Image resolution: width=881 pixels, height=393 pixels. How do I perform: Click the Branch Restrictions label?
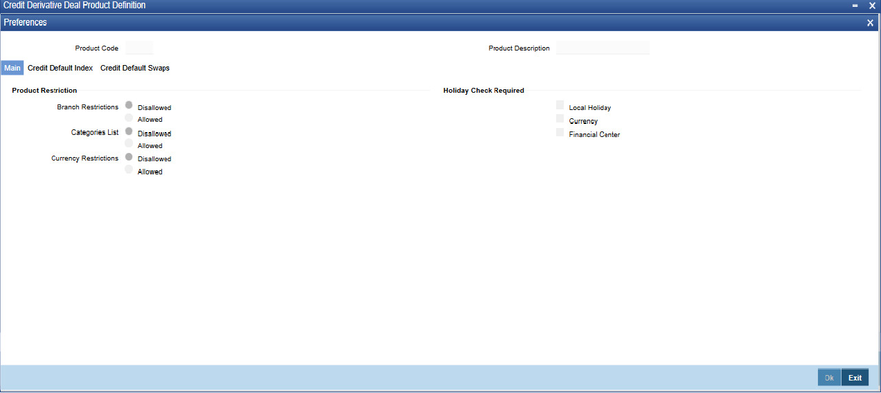(88, 107)
